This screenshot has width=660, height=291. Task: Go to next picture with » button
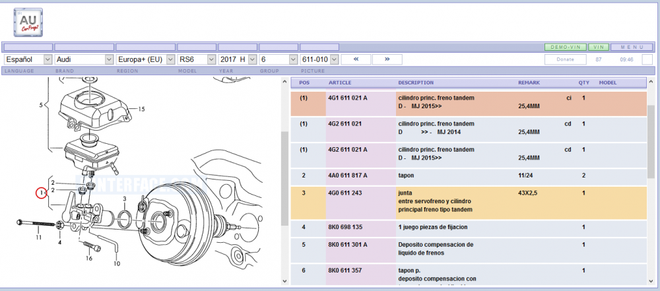[x=387, y=59]
